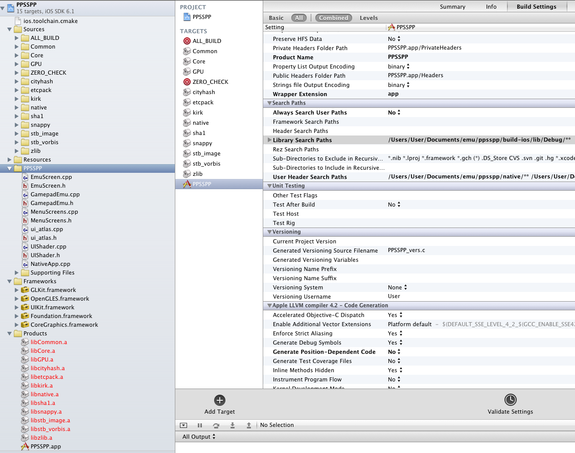Toggle the All settings filter
The image size is (575, 453).
pos(299,18)
